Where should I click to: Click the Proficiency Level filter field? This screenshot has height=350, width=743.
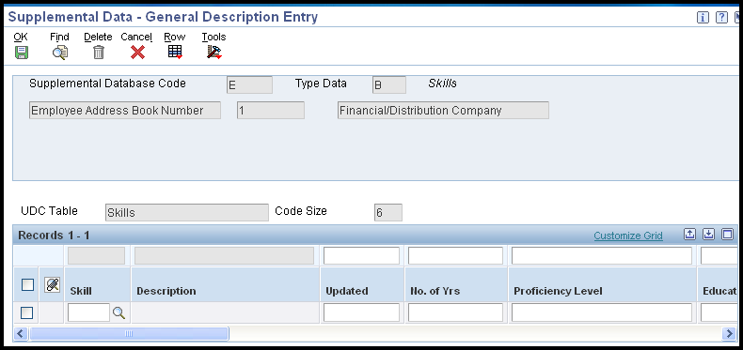(602, 256)
